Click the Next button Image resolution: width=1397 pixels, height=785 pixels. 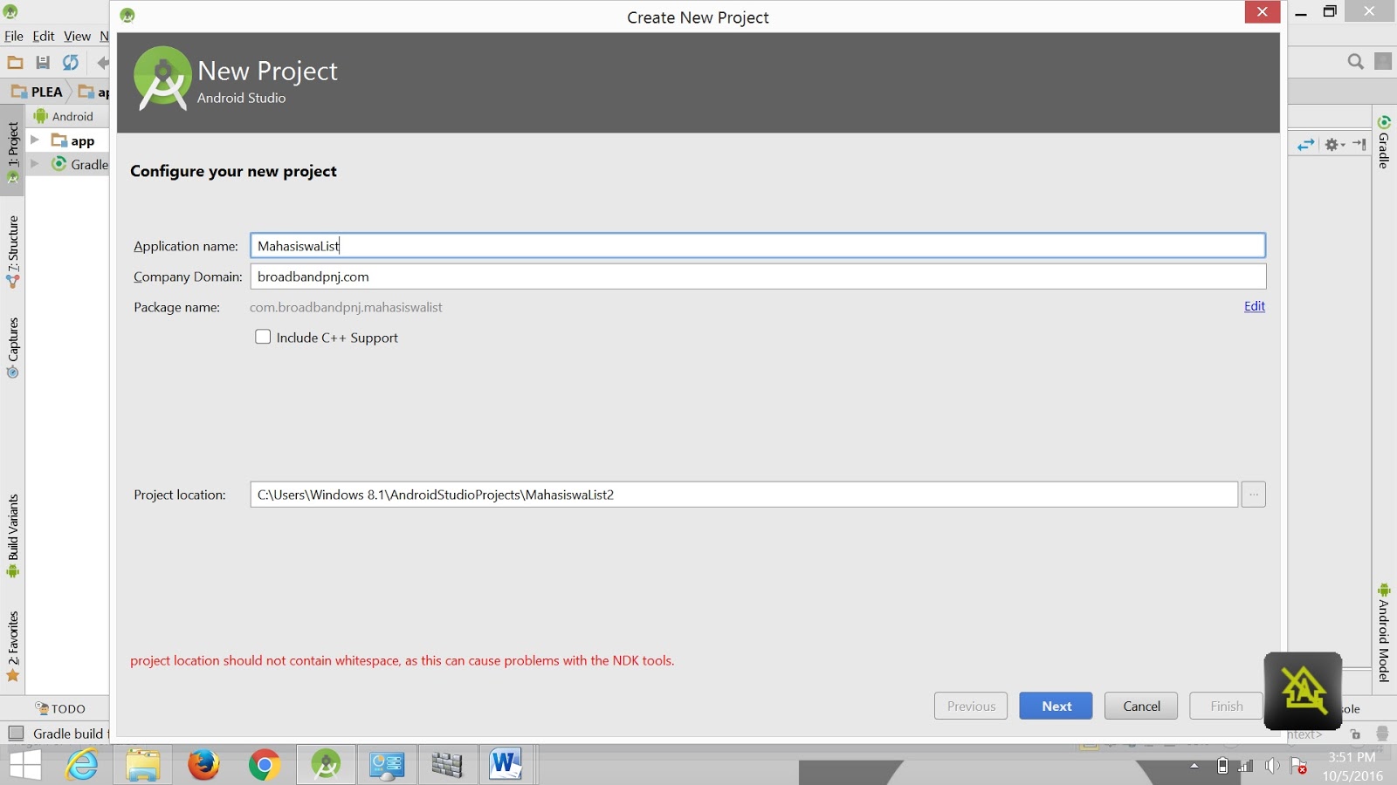pos(1056,706)
